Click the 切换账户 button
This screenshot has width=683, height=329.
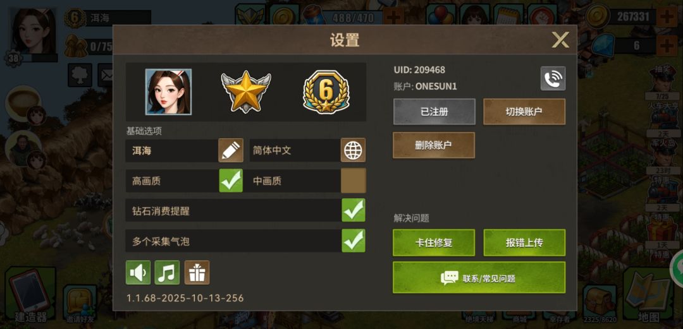pos(524,112)
